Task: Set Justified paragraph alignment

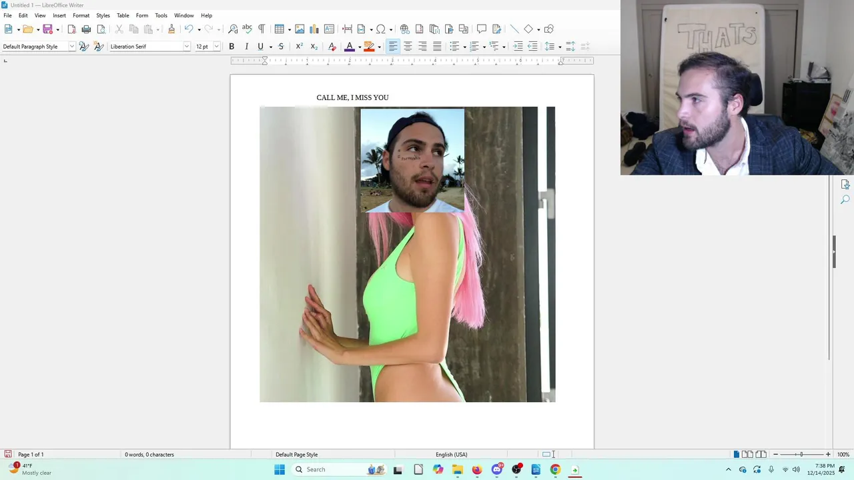Action: click(437, 46)
